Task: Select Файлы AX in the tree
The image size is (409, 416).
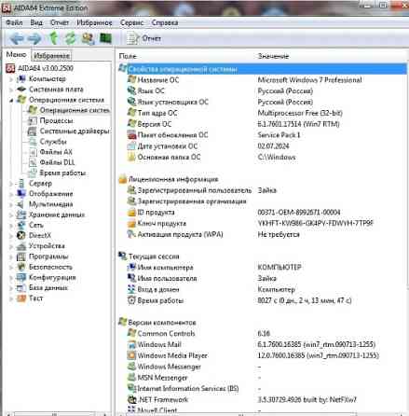Action: coord(56,152)
